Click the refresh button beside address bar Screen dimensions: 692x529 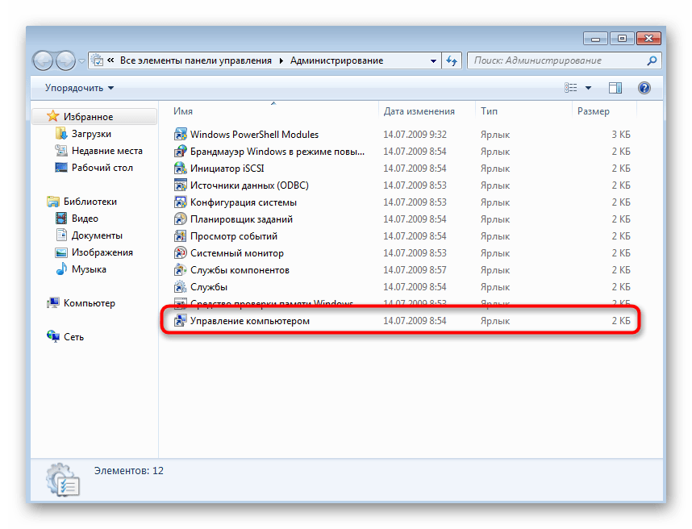[x=452, y=60]
